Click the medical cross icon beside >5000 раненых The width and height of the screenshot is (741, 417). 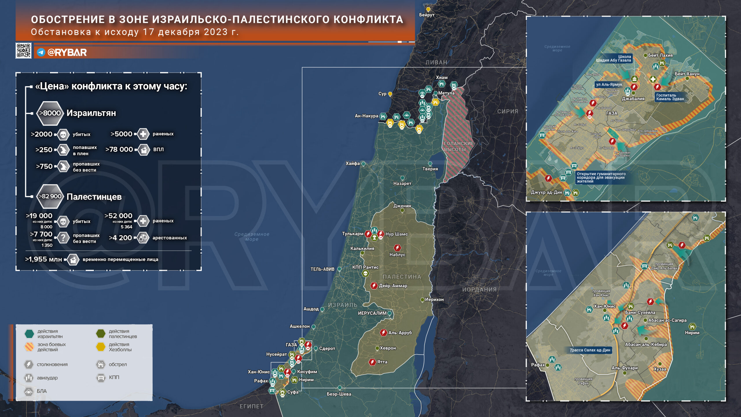point(143,134)
